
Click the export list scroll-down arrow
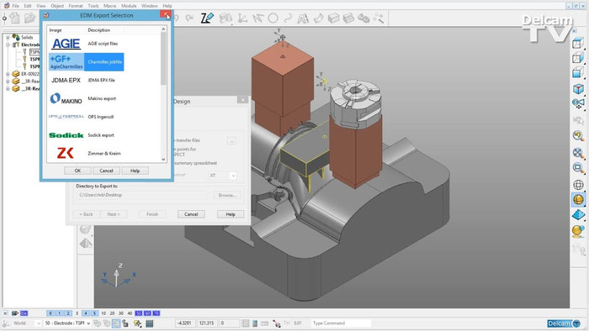(163, 160)
